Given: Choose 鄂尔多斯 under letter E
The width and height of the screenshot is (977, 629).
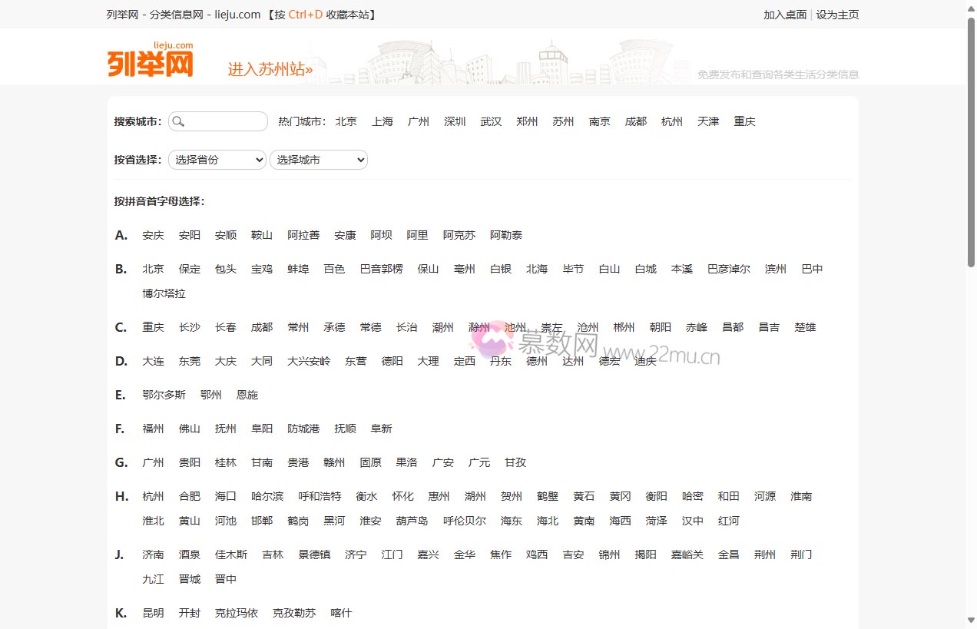Looking at the screenshot, I should [164, 395].
